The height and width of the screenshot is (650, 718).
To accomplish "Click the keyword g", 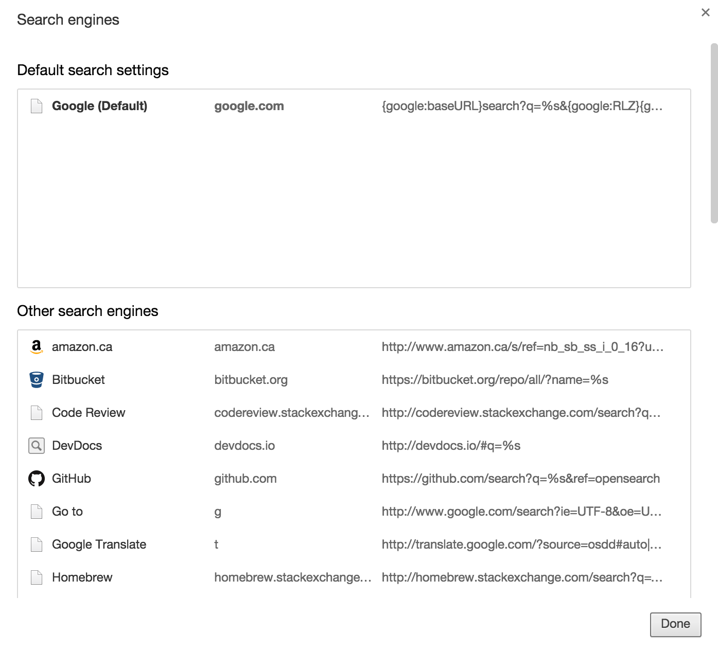I will (218, 513).
